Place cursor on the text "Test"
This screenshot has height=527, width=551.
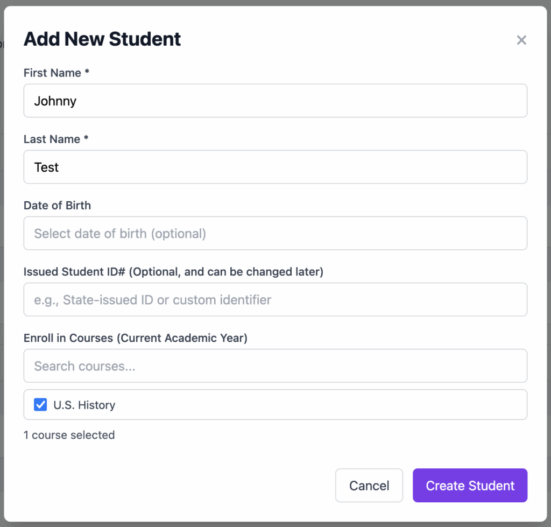point(46,167)
